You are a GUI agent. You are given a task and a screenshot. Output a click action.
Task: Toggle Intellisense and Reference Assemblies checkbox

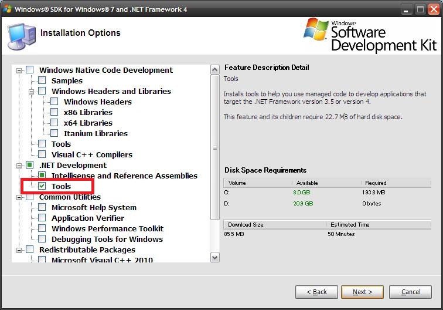tap(42, 175)
